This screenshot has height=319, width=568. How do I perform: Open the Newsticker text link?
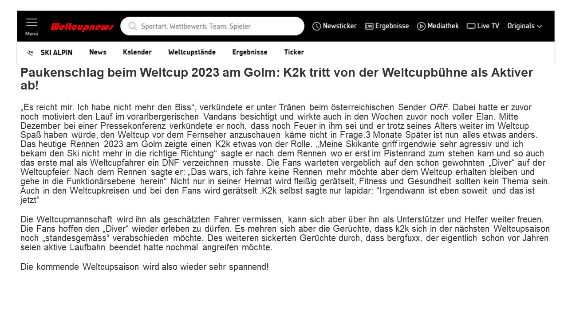(x=339, y=26)
